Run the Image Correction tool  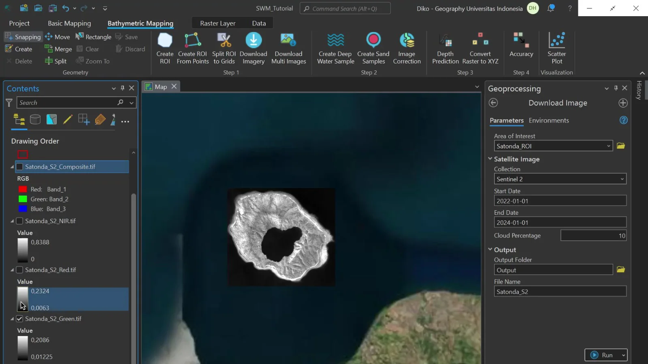(x=407, y=49)
